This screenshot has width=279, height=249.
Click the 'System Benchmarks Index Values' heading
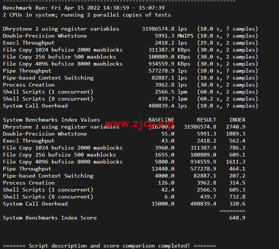coord(52,120)
